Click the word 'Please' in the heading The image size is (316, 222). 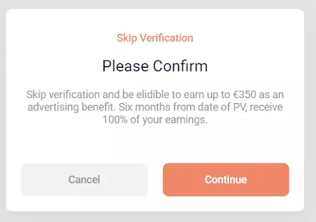125,66
